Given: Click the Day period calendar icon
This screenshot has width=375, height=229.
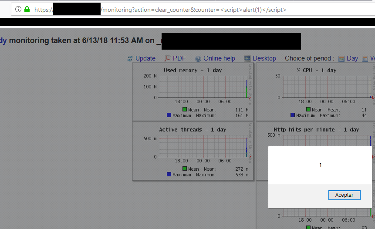Looking at the screenshot, I should (341, 59).
